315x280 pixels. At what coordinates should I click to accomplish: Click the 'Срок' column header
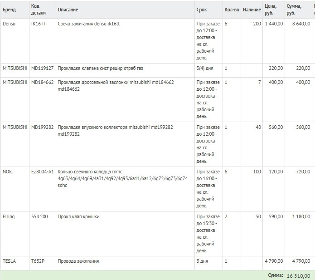[202, 10]
